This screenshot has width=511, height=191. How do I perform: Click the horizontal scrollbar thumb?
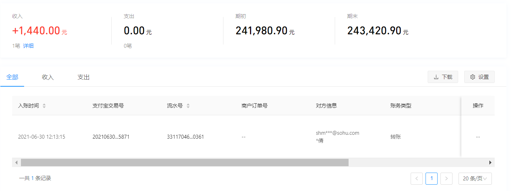tap(185, 162)
